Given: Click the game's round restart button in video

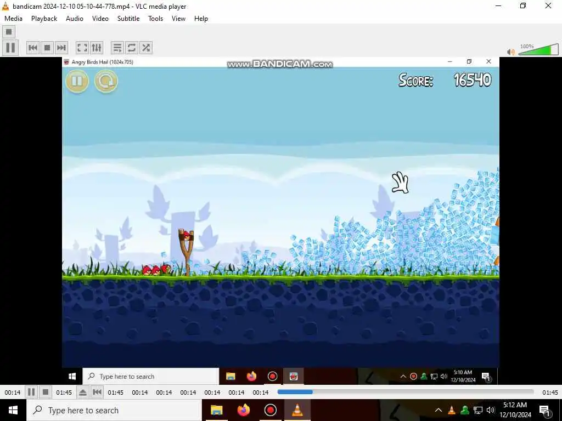Looking at the screenshot, I should click(106, 81).
